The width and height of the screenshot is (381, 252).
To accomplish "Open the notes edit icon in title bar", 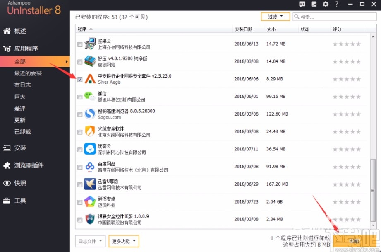I will pyautogui.click(x=314, y=4).
